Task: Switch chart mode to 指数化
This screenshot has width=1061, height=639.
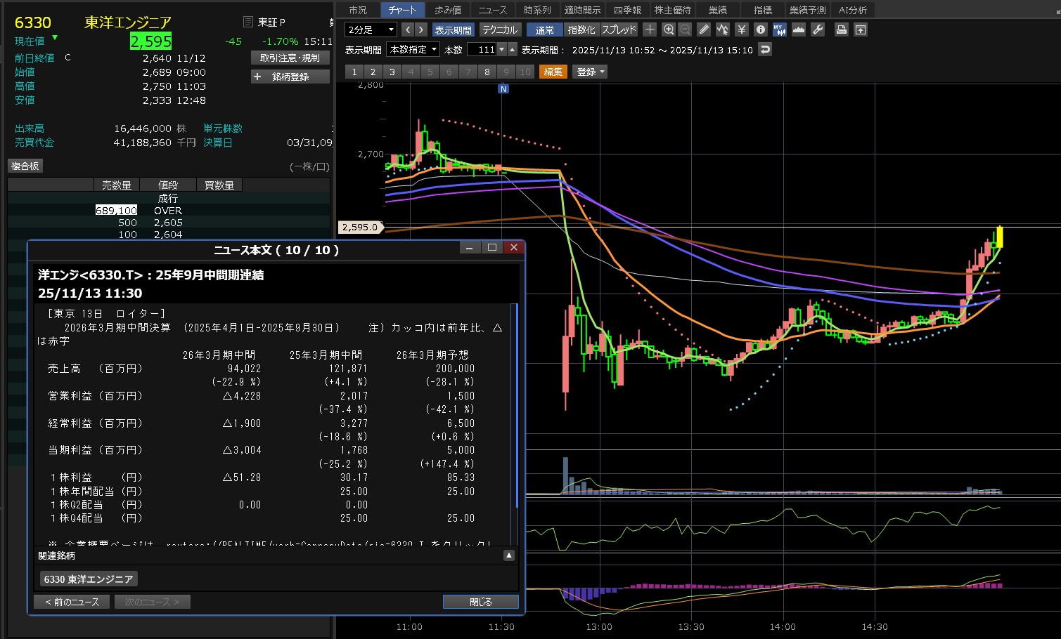Action: 581,29
